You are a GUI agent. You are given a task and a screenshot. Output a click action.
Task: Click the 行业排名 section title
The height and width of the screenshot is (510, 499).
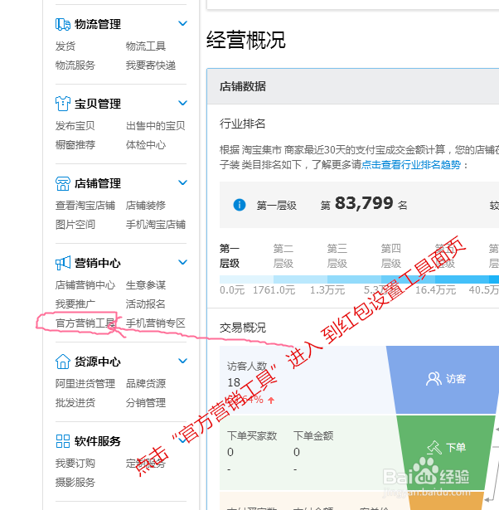(243, 124)
